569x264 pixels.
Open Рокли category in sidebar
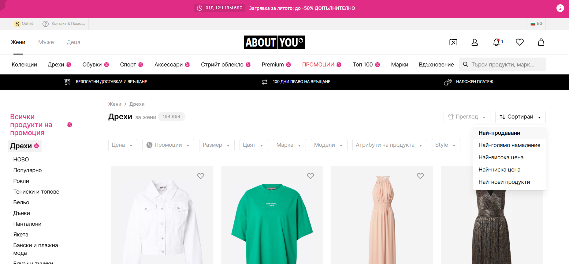coord(21,181)
